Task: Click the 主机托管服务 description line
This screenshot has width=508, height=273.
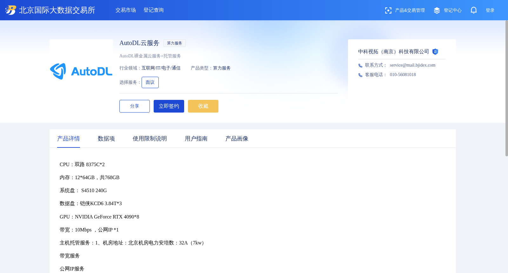Action: pyautogui.click(x=133, y=243)
